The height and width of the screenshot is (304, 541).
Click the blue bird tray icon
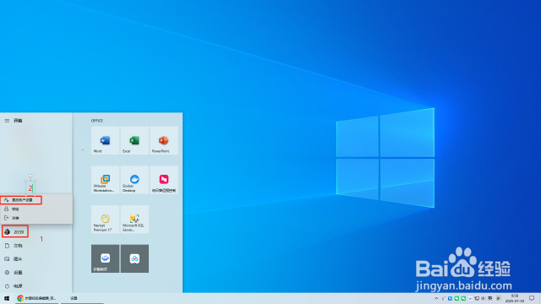tap(450, 298)
